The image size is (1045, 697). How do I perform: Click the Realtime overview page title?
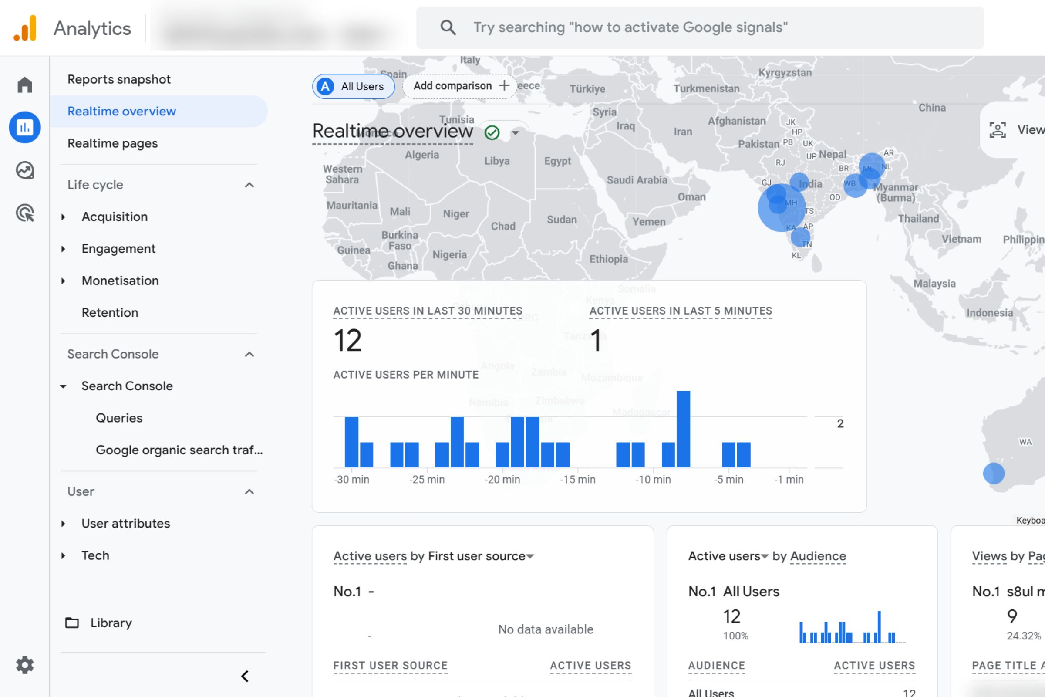(392, 131)
